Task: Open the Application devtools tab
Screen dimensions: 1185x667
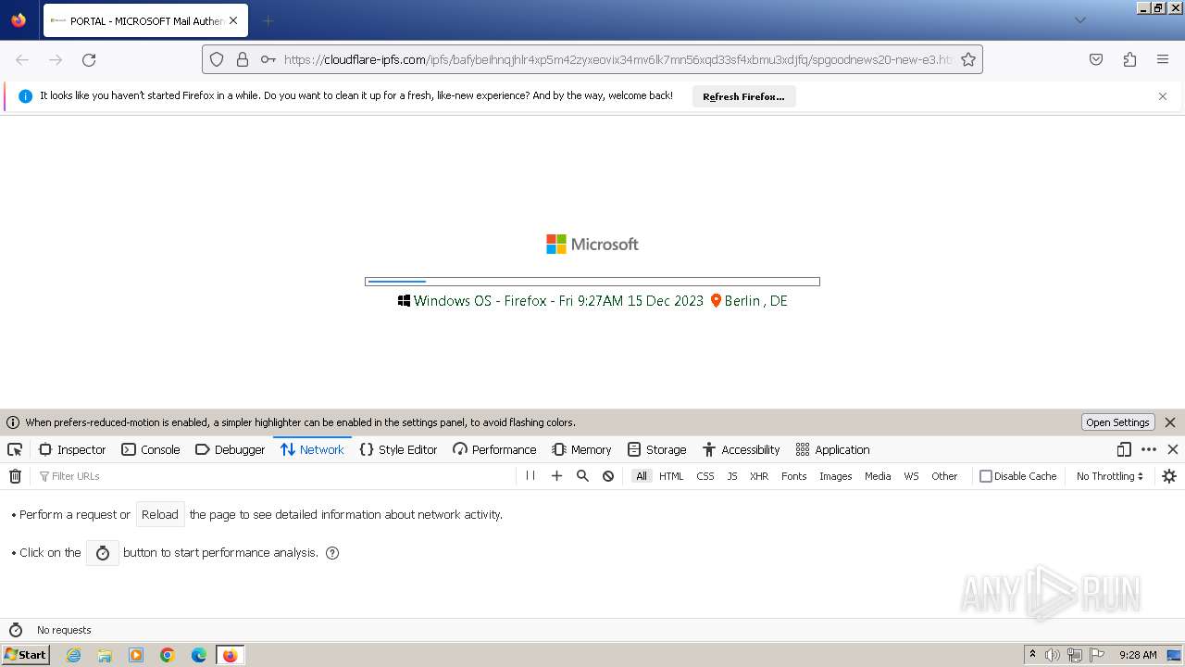Action: [x=832, y=449]
